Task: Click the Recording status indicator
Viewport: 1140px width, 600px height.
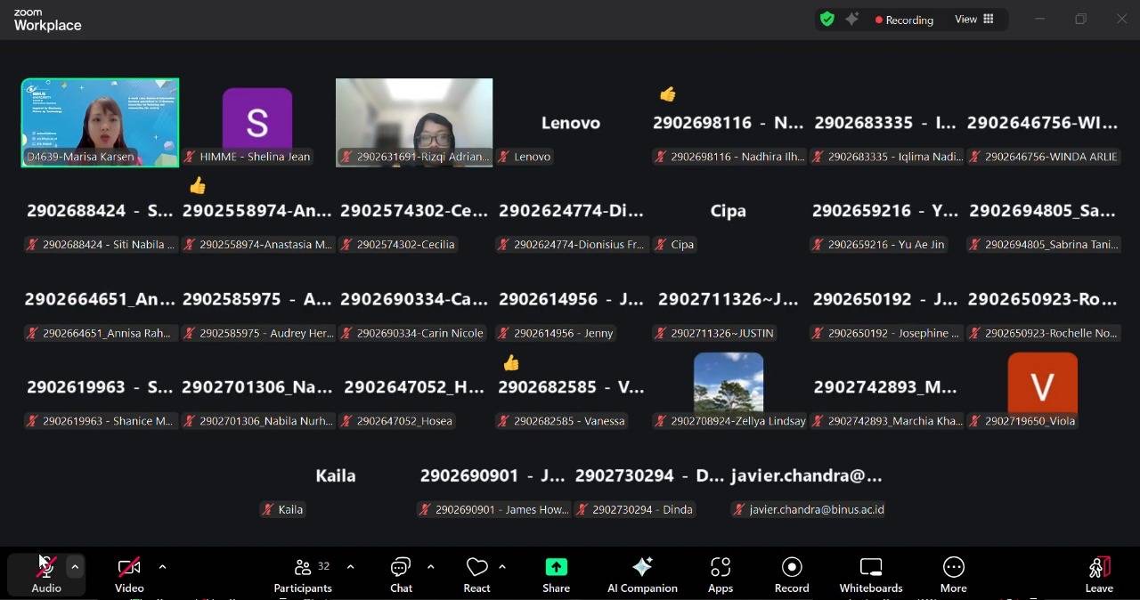Action: pyautogui.click(x=903, y=20)
